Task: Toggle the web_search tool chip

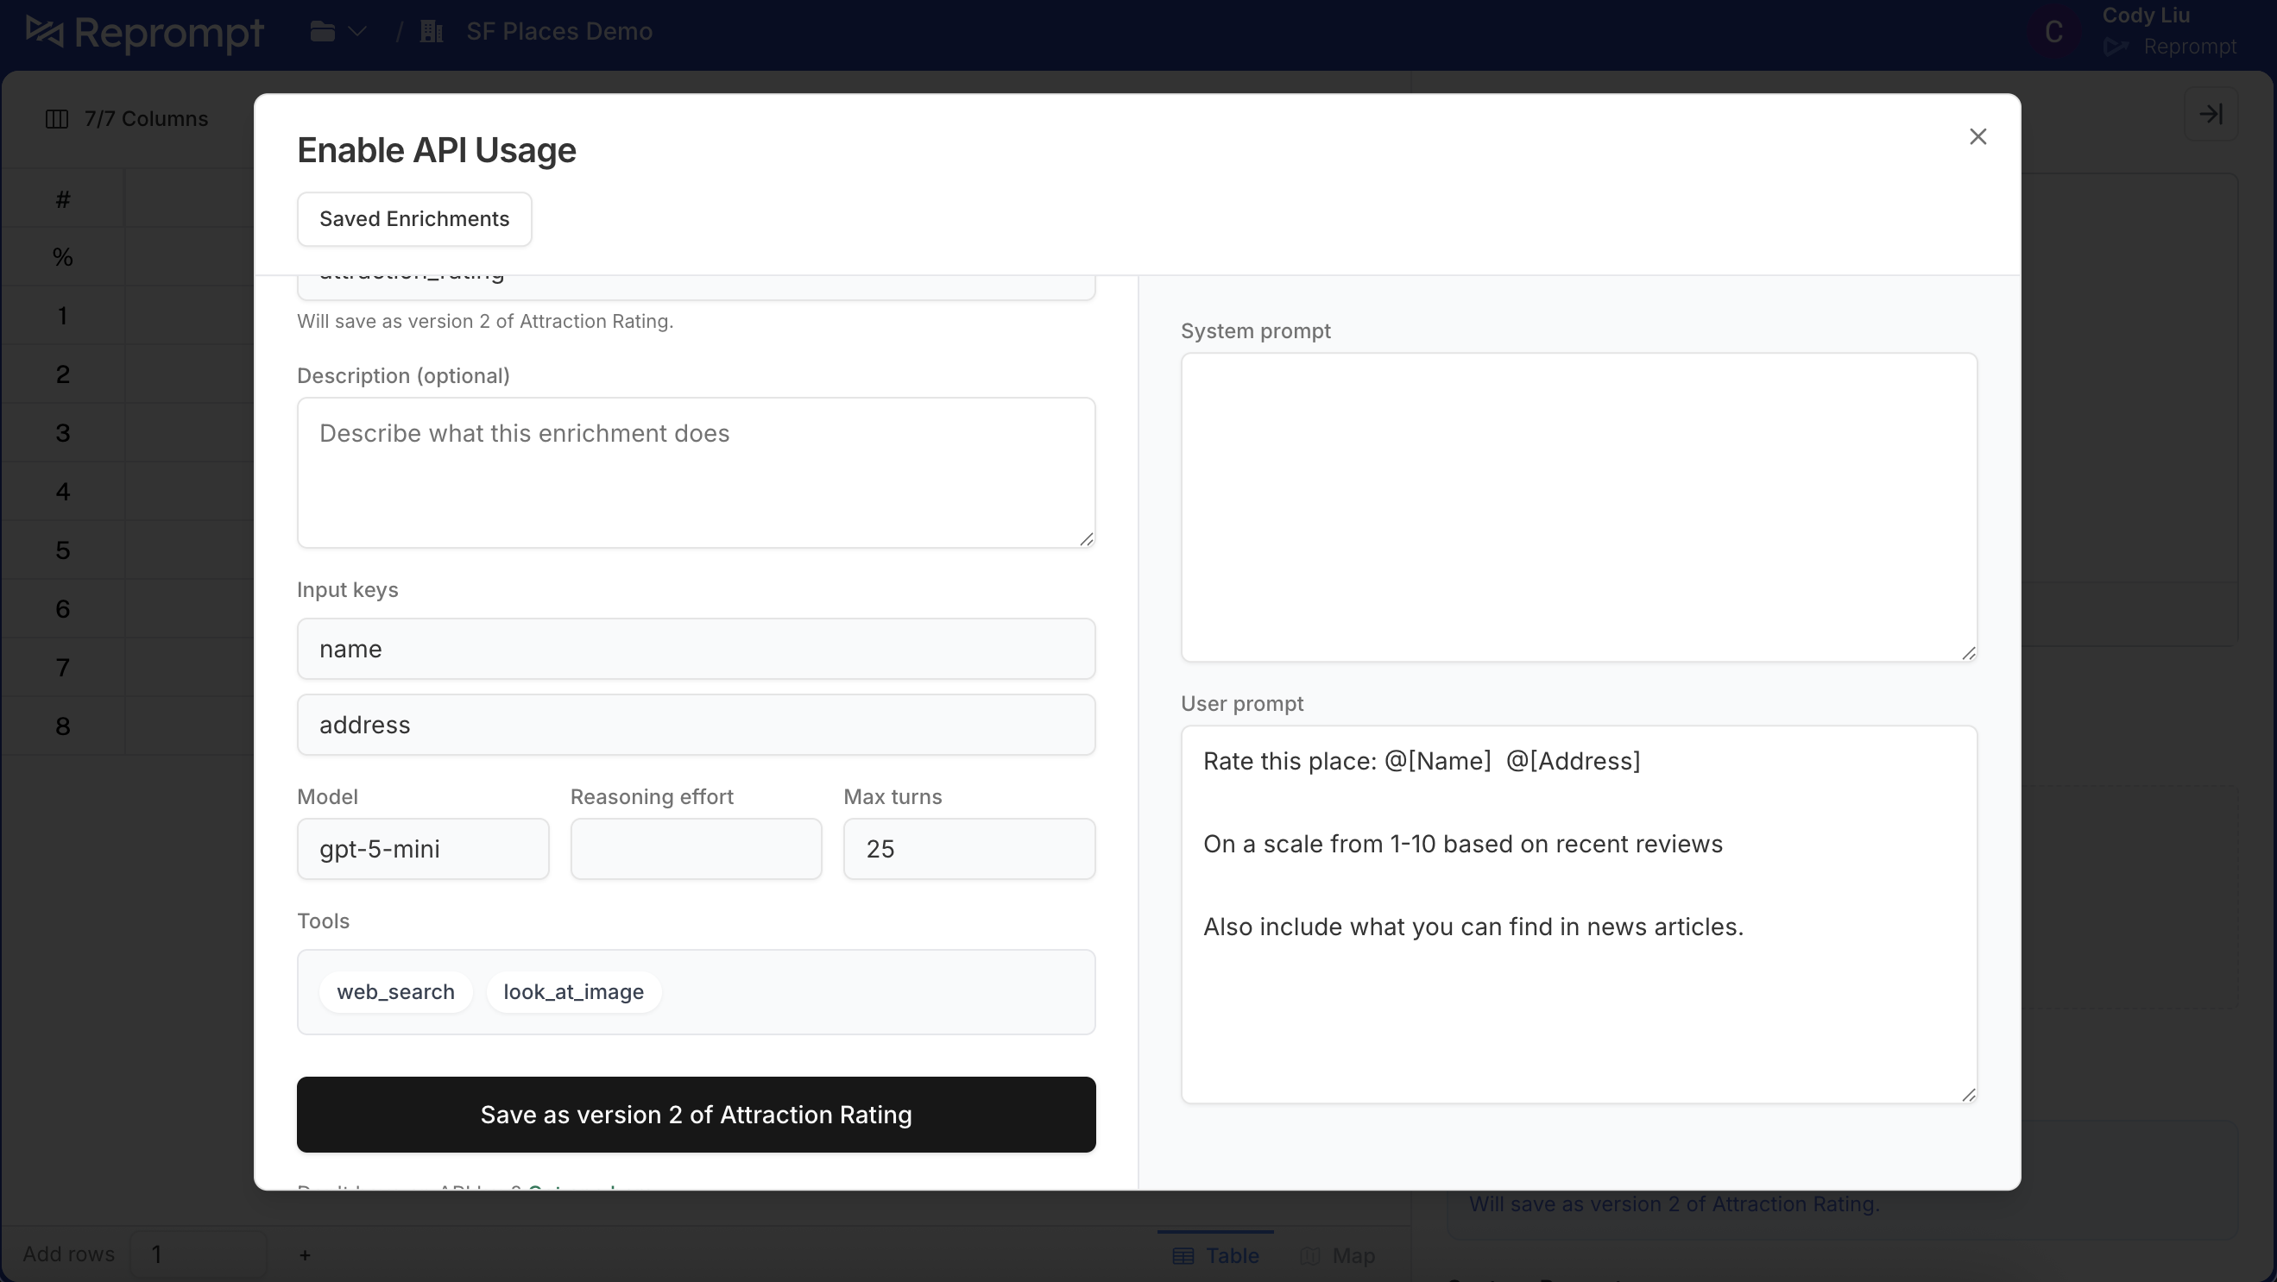Action: click(x=395, y=991)
